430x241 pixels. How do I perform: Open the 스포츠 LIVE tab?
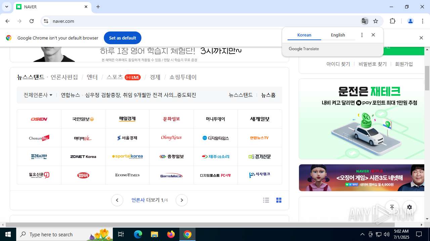[x=123, y=77]
